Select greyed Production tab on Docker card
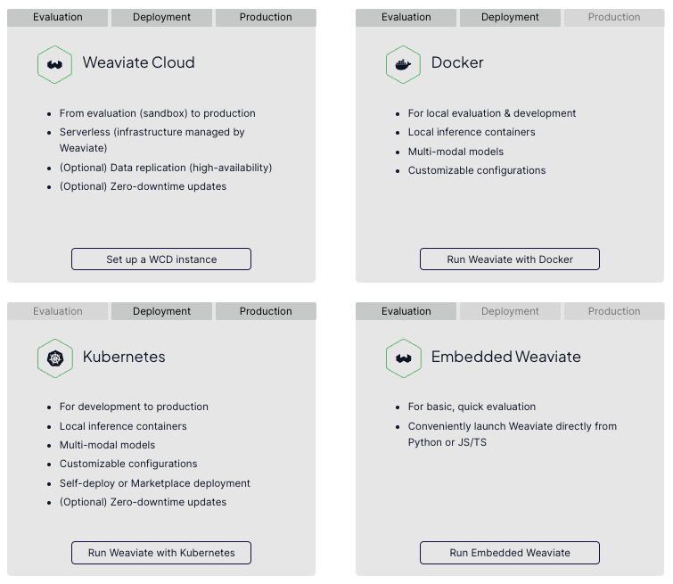Viewport: 673px width, 584px height. click(x=614, y=17)
